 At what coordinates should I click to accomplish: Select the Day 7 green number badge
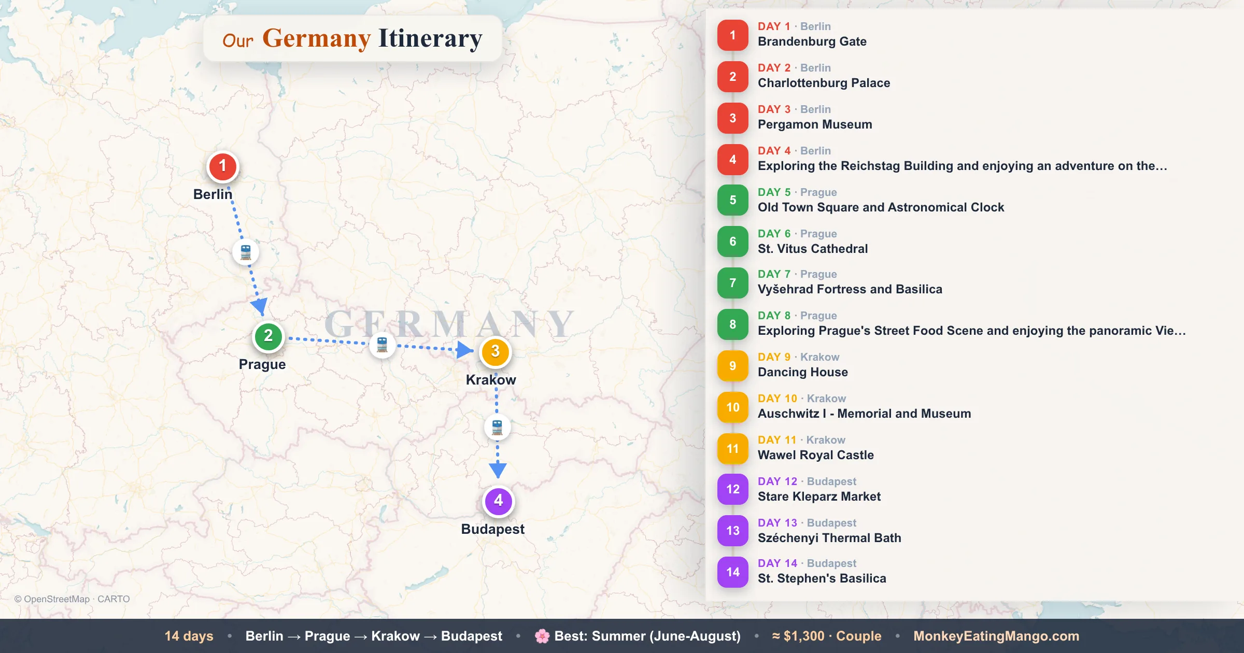(732, 283)
